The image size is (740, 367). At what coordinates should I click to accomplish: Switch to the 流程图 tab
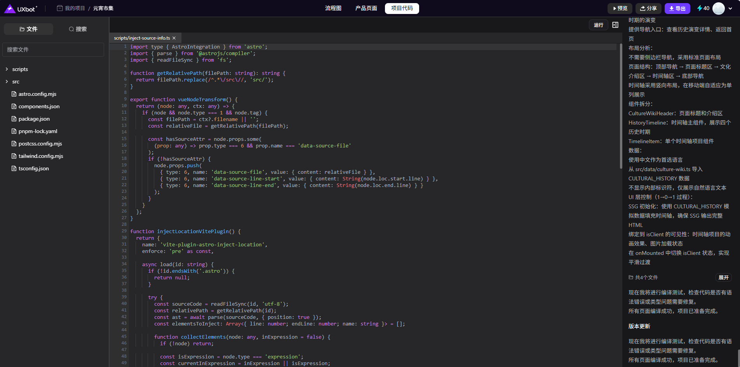[333, 8]
